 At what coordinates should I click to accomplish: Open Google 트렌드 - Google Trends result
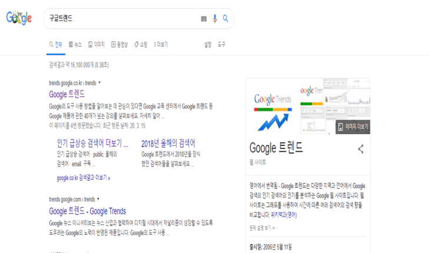(88, 211)
